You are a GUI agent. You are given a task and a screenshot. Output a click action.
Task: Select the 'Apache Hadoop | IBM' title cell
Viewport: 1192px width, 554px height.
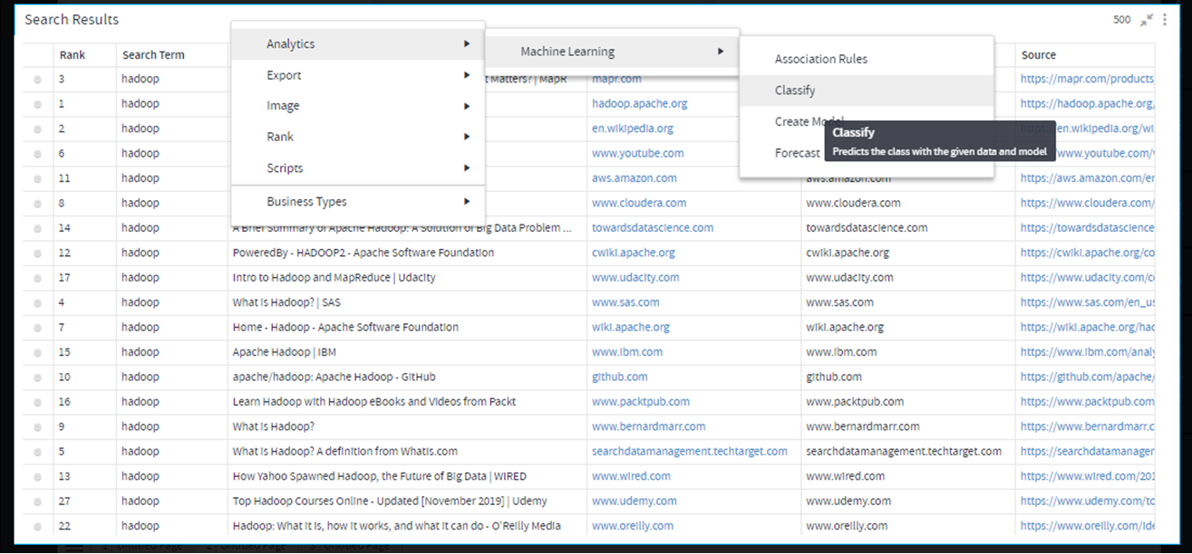(285, 352)
